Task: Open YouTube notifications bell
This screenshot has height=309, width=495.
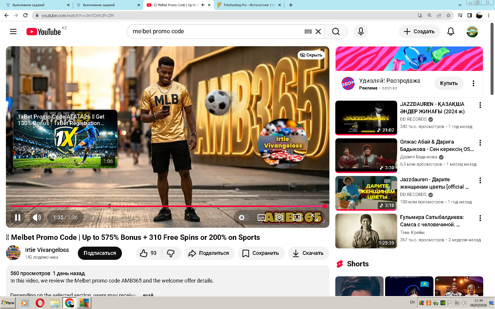Action: 451,31
